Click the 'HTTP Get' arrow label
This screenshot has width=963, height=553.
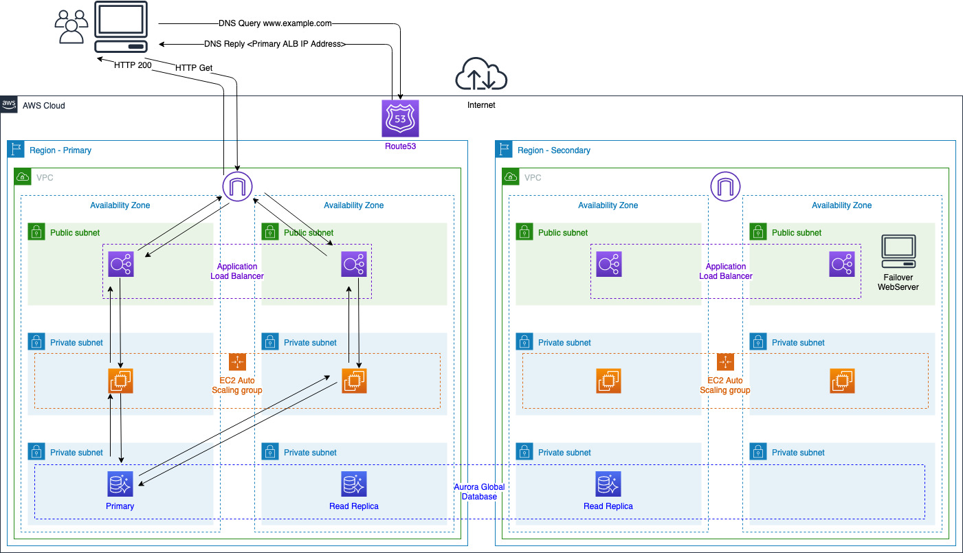(x=194, y=68)
